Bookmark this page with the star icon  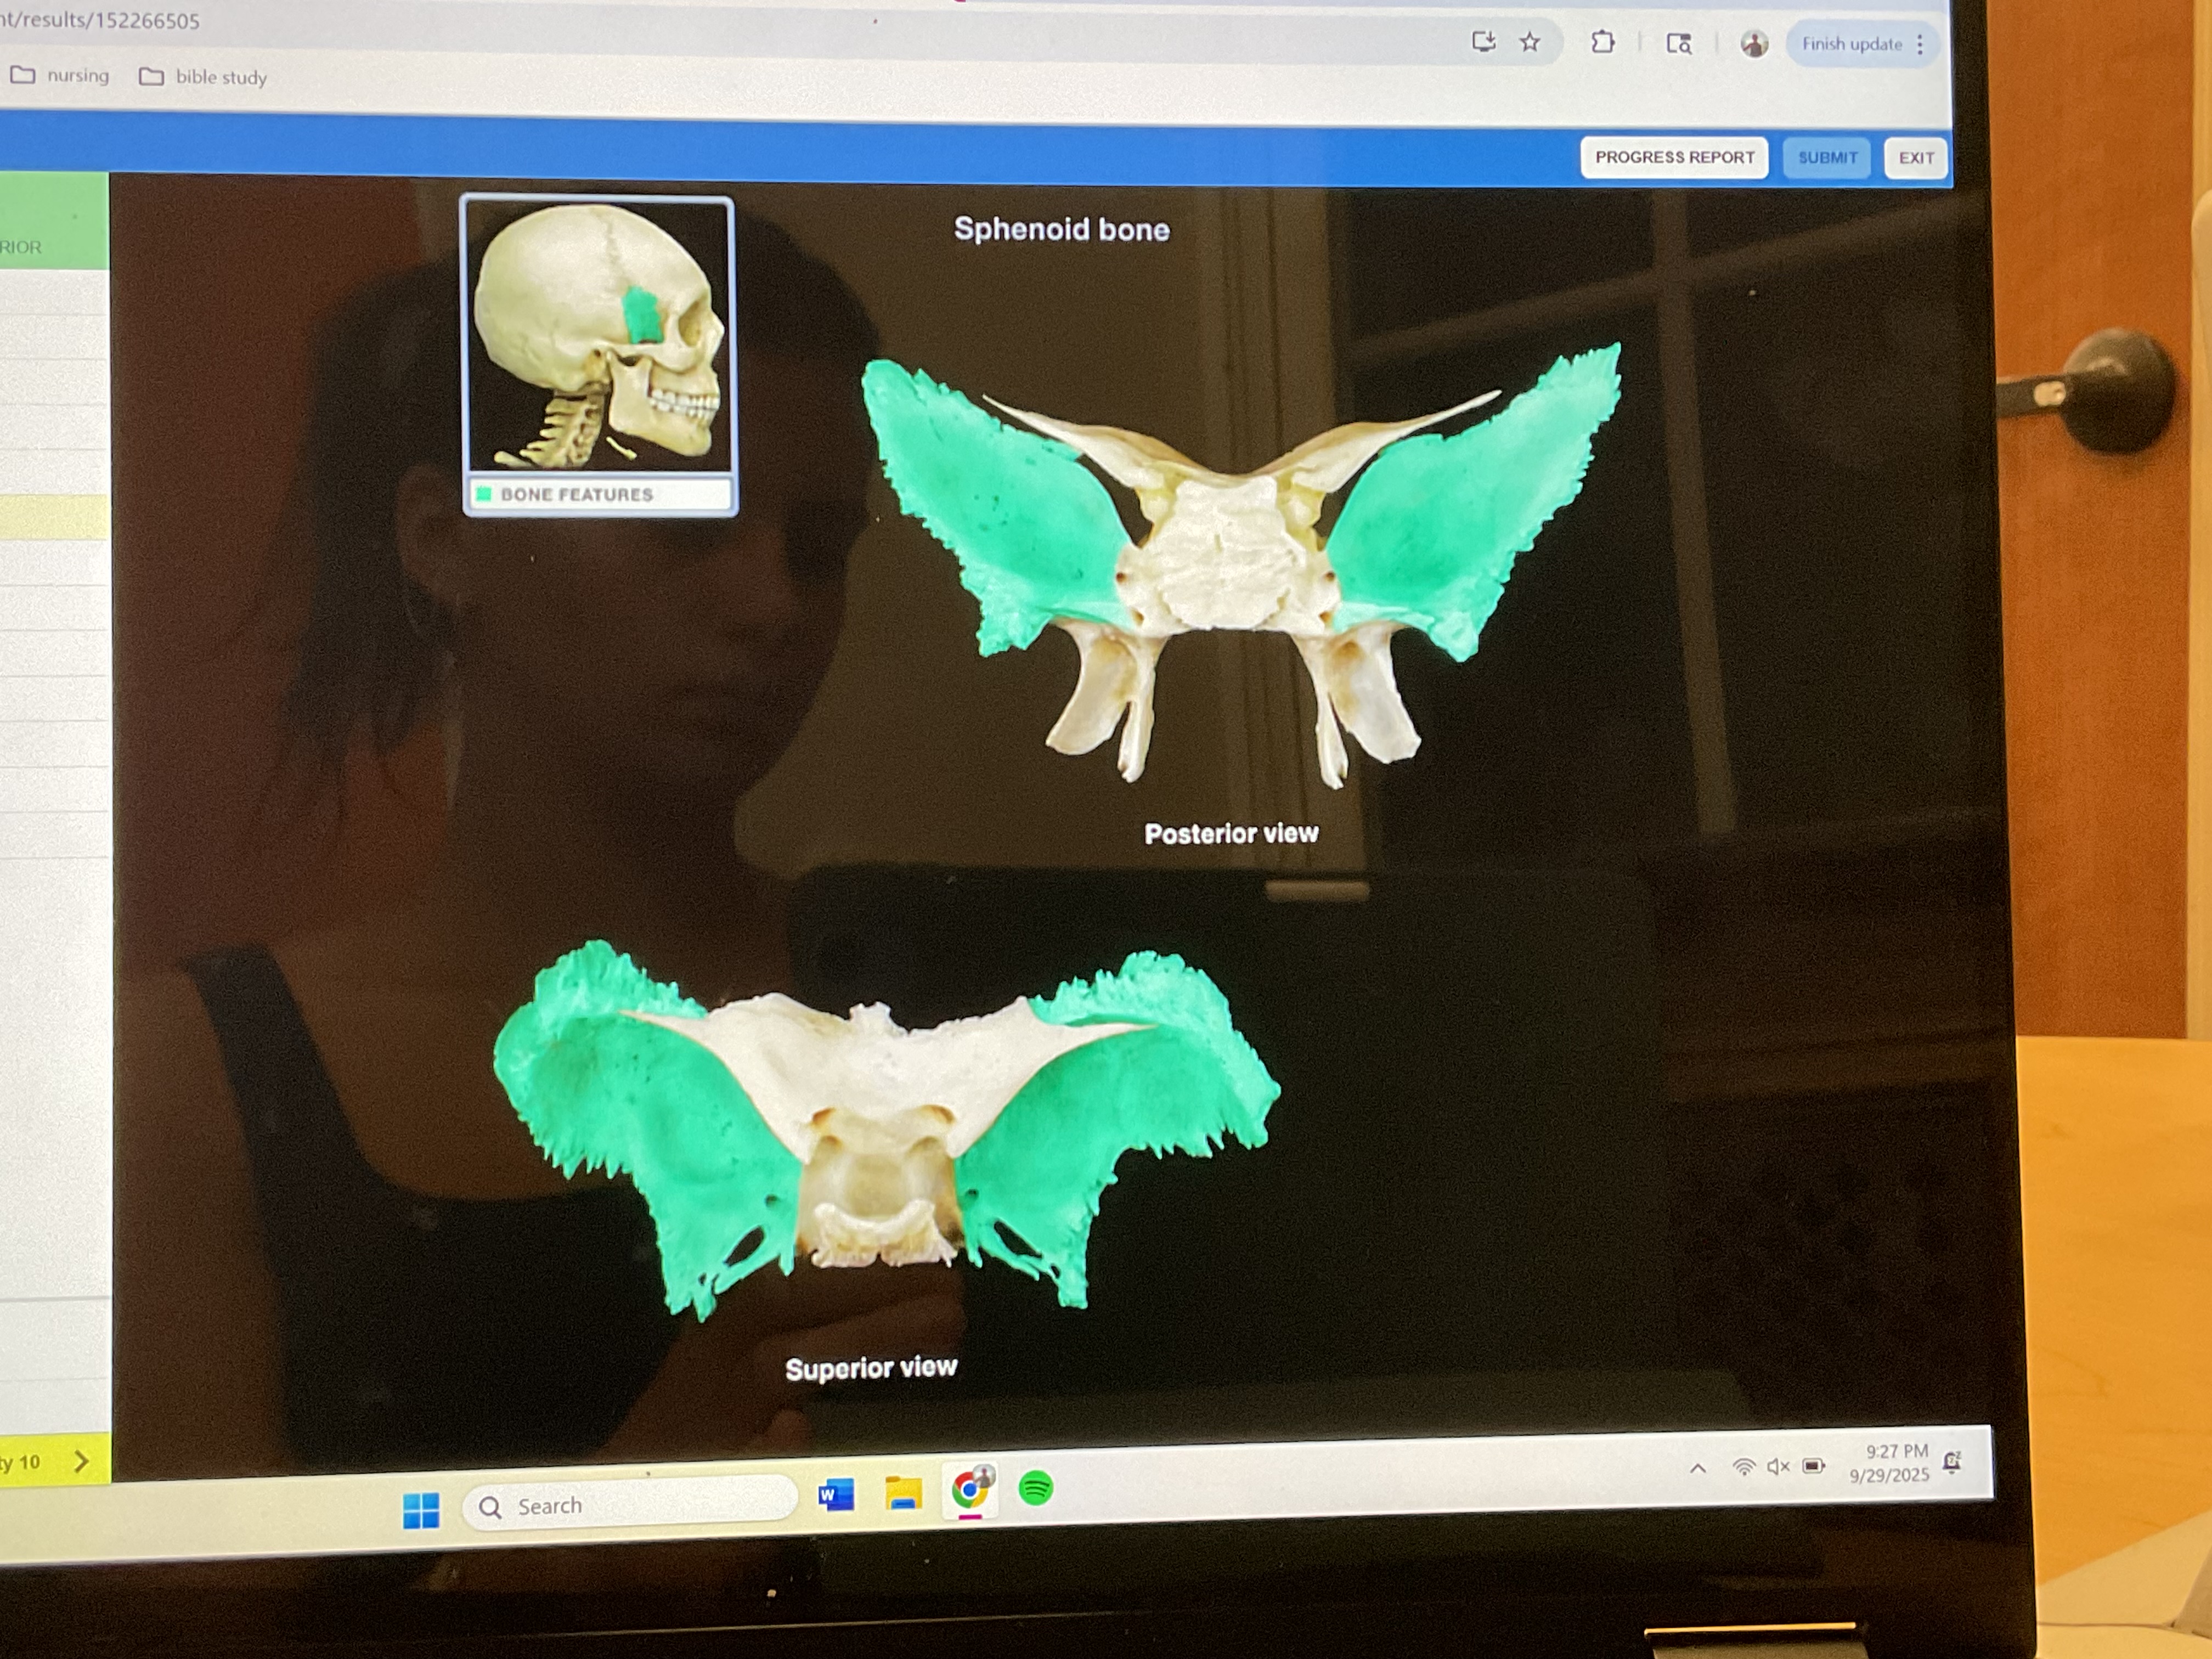(1530, 42)
